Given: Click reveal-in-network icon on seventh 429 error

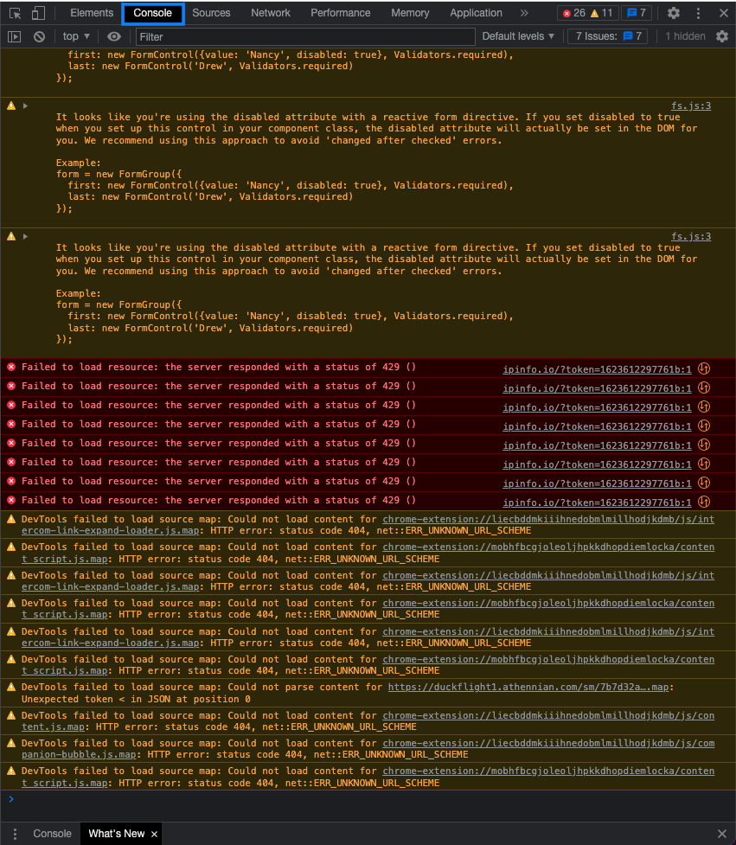Looking at the screenshot, I should [x=704, y=483].
